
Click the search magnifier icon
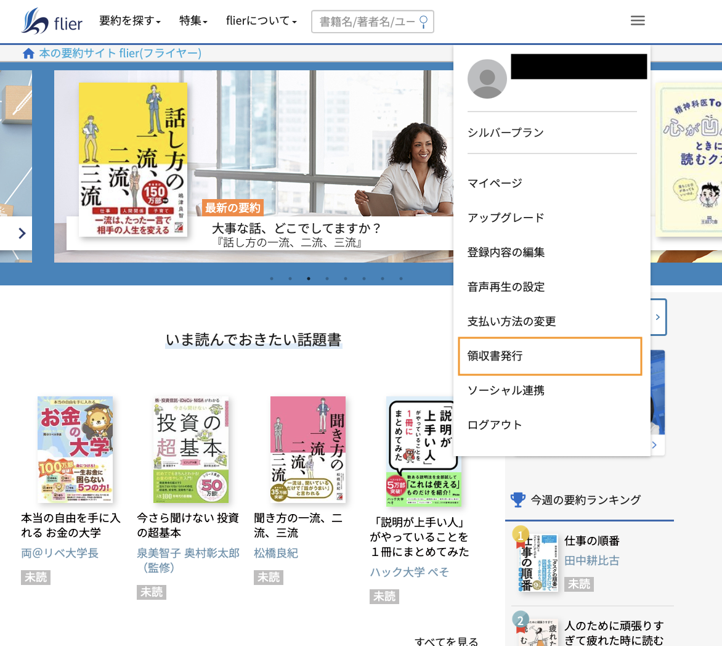point(424,22)
